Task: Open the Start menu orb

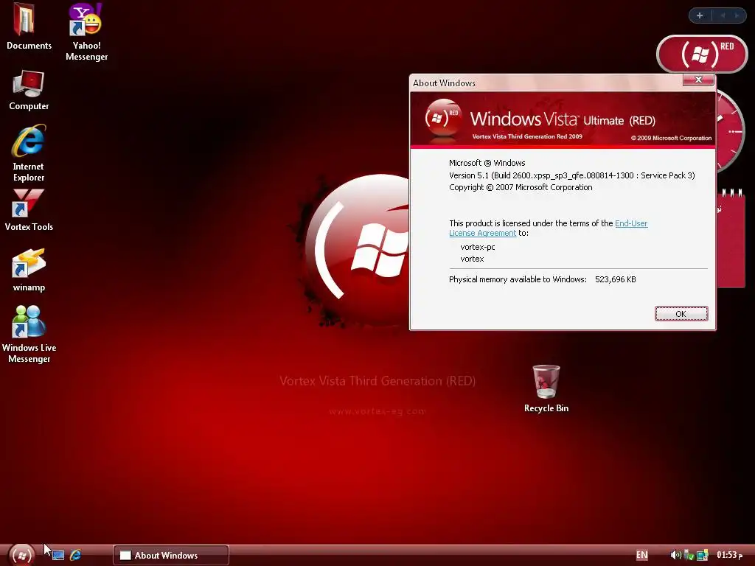Action: [x=21, y=555]
